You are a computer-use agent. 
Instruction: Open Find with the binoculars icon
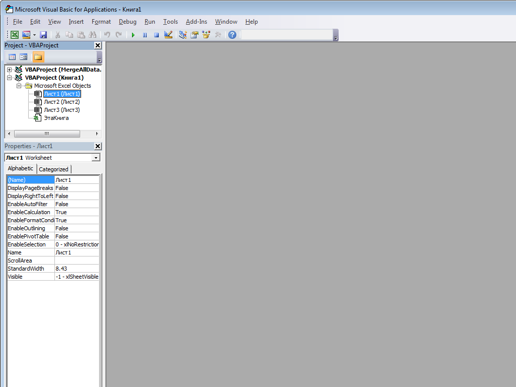tap(93, 35)
